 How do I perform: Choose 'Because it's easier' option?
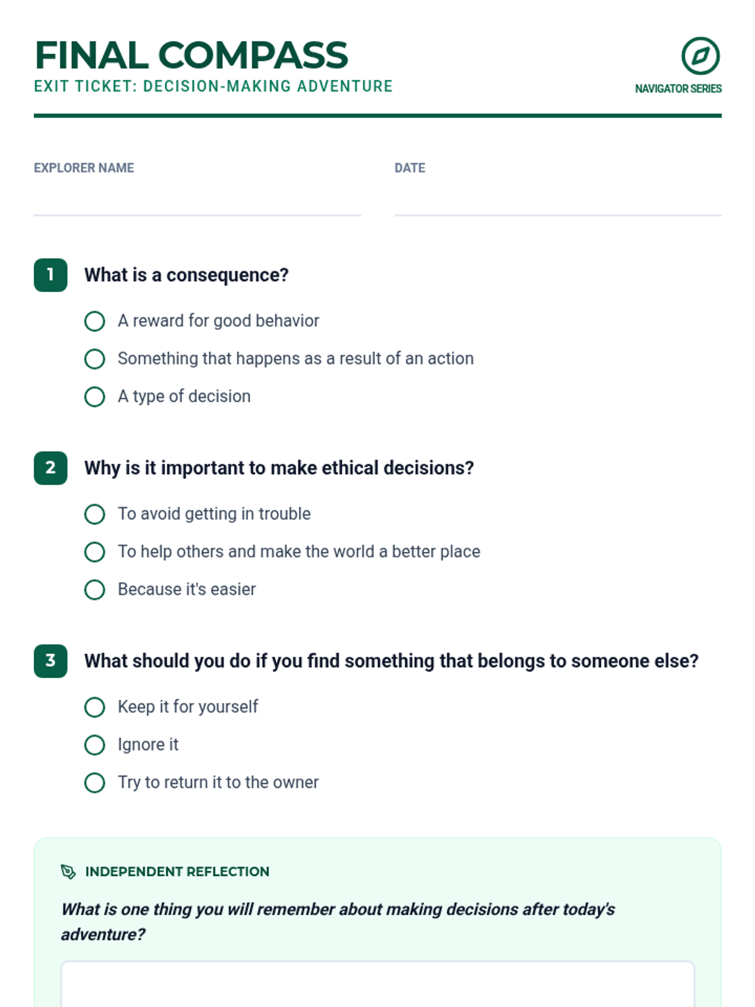[x=95, y=590]
